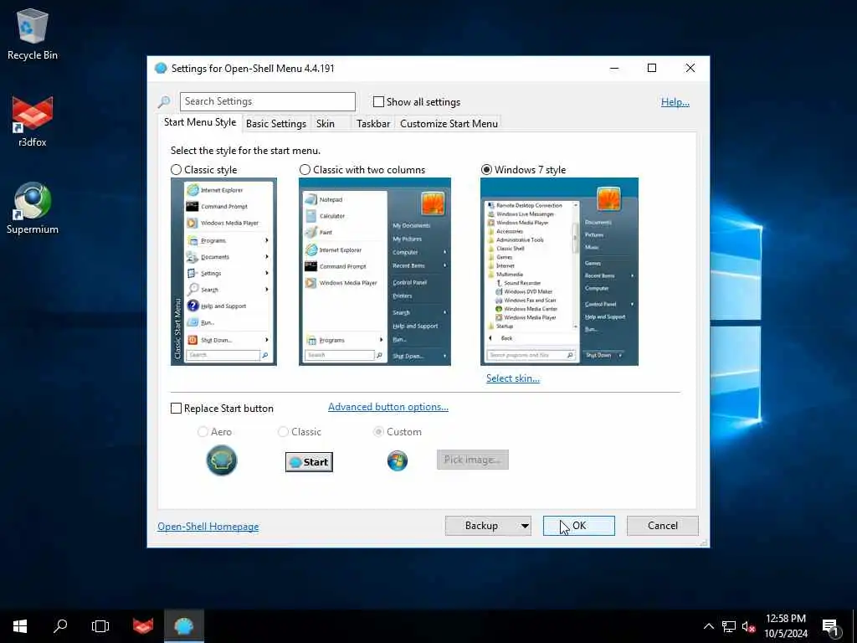Check Replace Start button option

point(176,409)
